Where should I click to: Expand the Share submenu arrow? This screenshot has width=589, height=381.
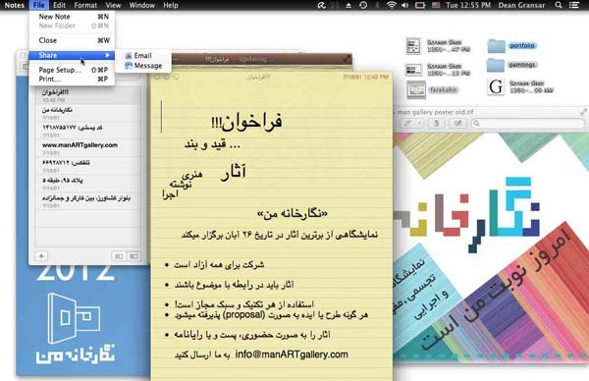[x=107, y=55]
